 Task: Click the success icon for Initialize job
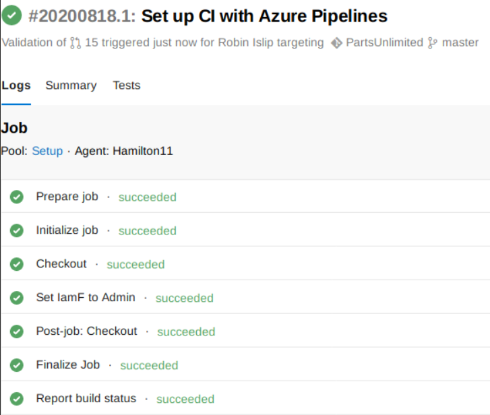(17, 230)
